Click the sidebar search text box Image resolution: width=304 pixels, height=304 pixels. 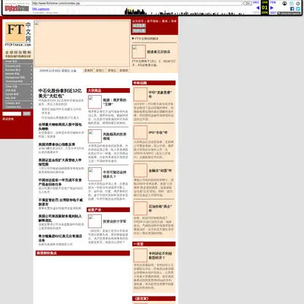(12, 114)
